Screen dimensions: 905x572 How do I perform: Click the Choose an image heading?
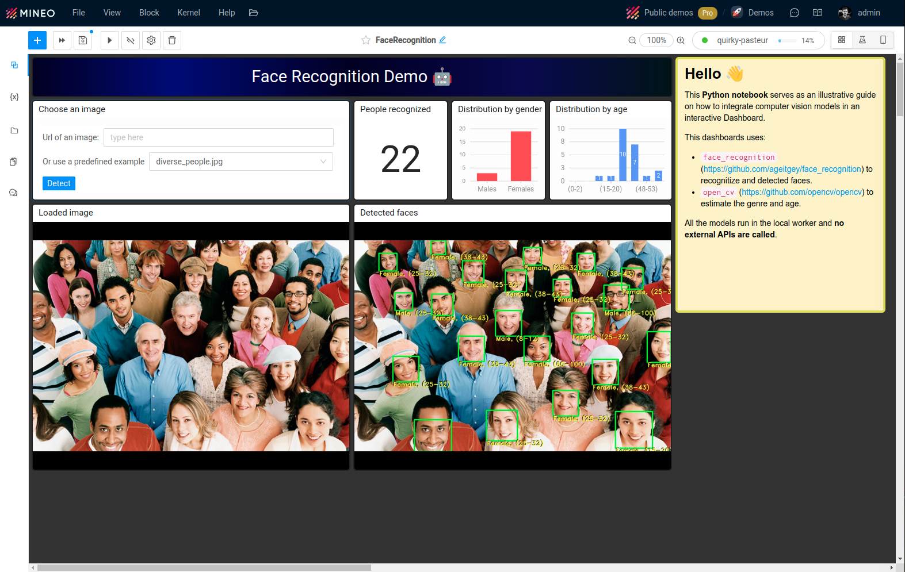click(x=72, y=109)
